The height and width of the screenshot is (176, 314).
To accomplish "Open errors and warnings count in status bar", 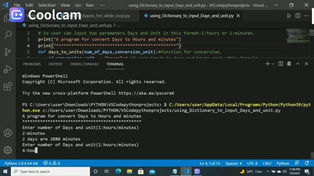I will click(x=52, y=163).
